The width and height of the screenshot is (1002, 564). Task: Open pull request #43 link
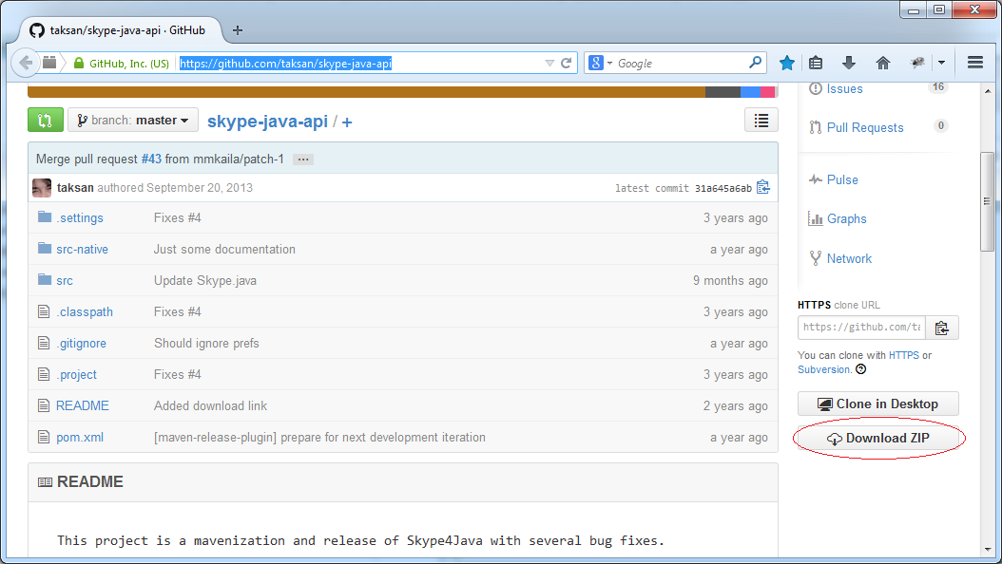pyautogui.click(x=151, y=159)
